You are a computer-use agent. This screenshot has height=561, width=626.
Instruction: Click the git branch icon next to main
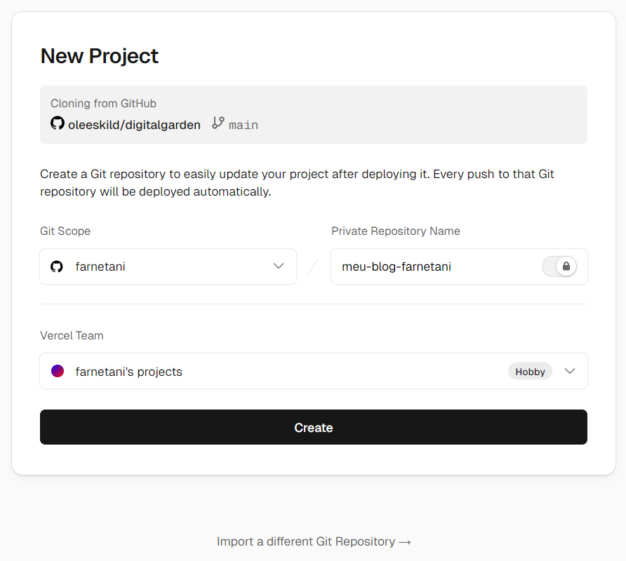pyautogui.click(x=218, y=123)
